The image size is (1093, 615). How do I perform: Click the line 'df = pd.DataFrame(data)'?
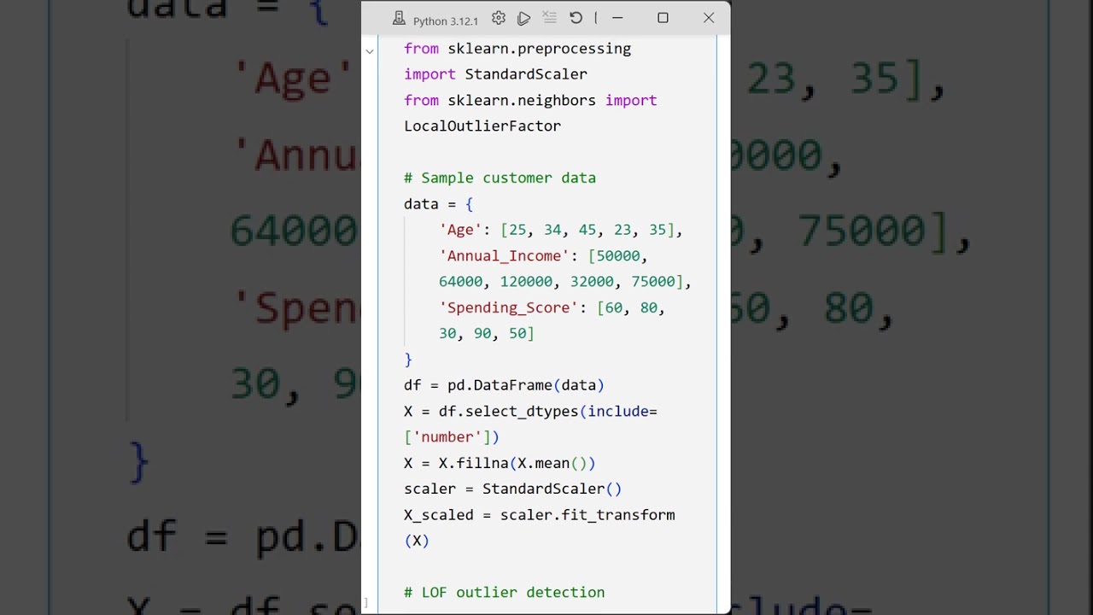pos(504,385)
